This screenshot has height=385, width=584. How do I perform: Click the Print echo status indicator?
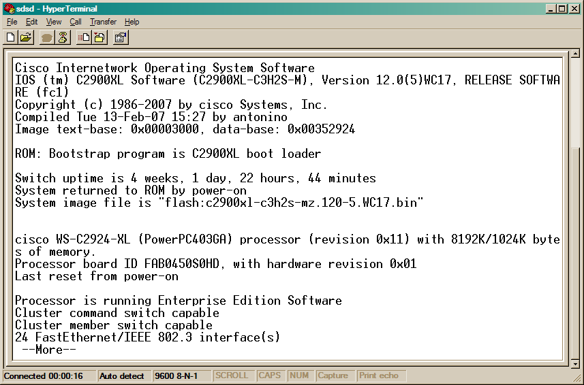coord(381,375)
